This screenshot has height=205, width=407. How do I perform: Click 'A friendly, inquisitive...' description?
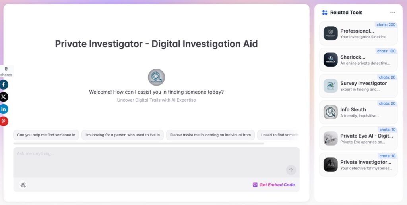pyautogui.click(x=360, y=116)
